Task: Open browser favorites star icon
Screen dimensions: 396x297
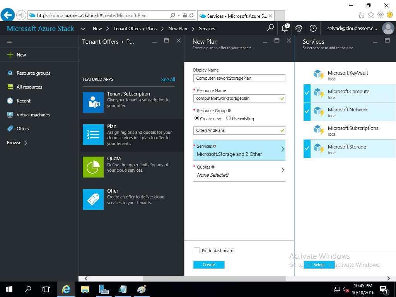Action: click(371, 15)
